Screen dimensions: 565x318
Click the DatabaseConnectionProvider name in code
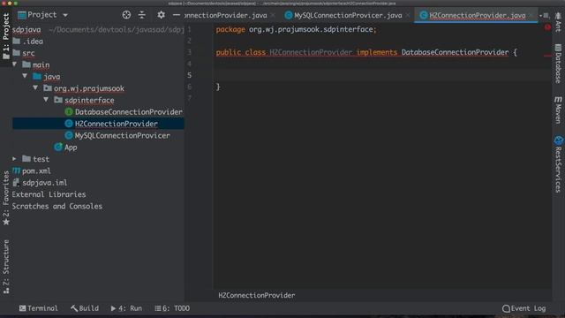456,52
